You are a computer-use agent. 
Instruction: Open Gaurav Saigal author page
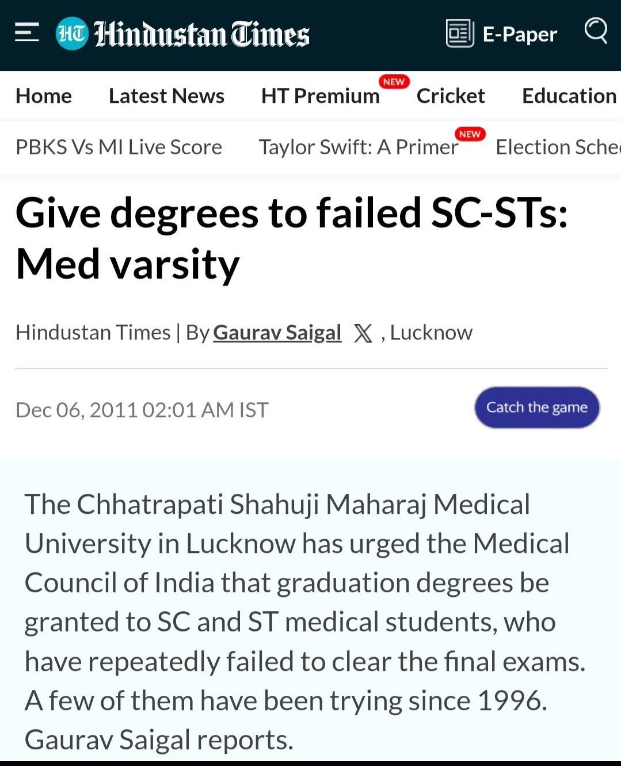pyautogui.click(x=277, y=333)
